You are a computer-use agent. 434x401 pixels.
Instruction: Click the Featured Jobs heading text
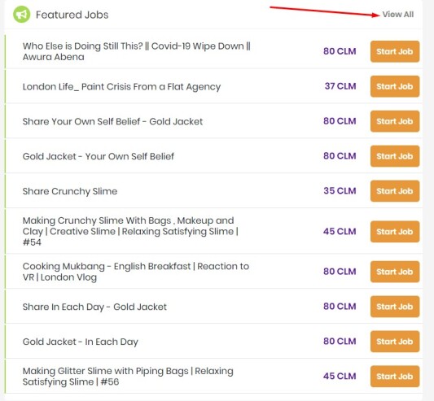click(72, 15)
